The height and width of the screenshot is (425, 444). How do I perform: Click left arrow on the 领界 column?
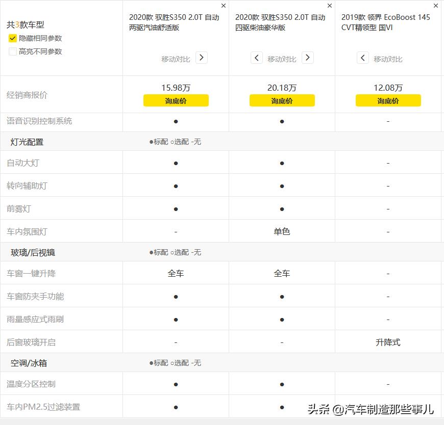(363, 58)
